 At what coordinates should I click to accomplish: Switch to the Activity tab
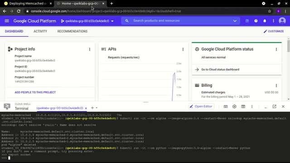point(40,31)
